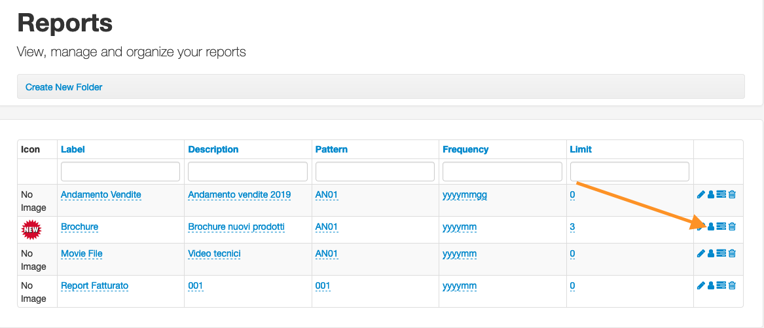Open the list icon for Brochure row
This screenshot has width=764, height=328.
[721, 226]
